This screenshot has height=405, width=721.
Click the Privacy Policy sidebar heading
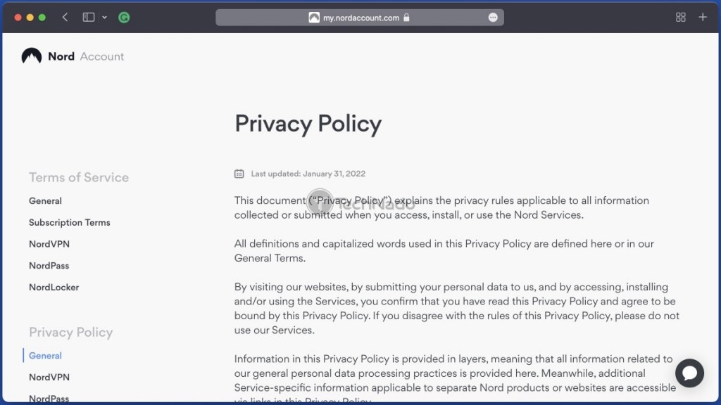click(71, 332)
